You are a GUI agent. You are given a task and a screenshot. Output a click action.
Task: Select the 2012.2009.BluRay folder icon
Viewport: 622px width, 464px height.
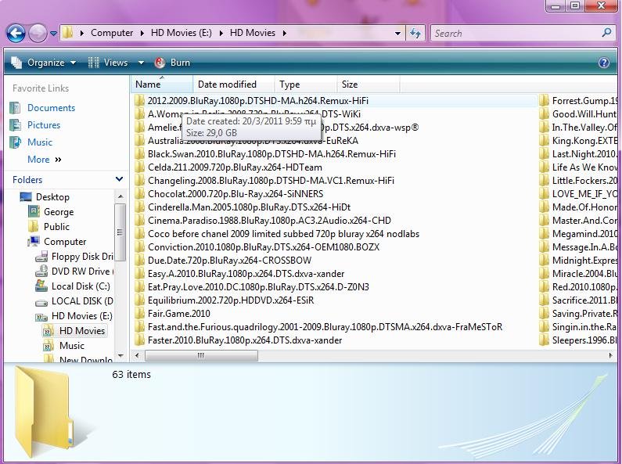coord(139,101)
